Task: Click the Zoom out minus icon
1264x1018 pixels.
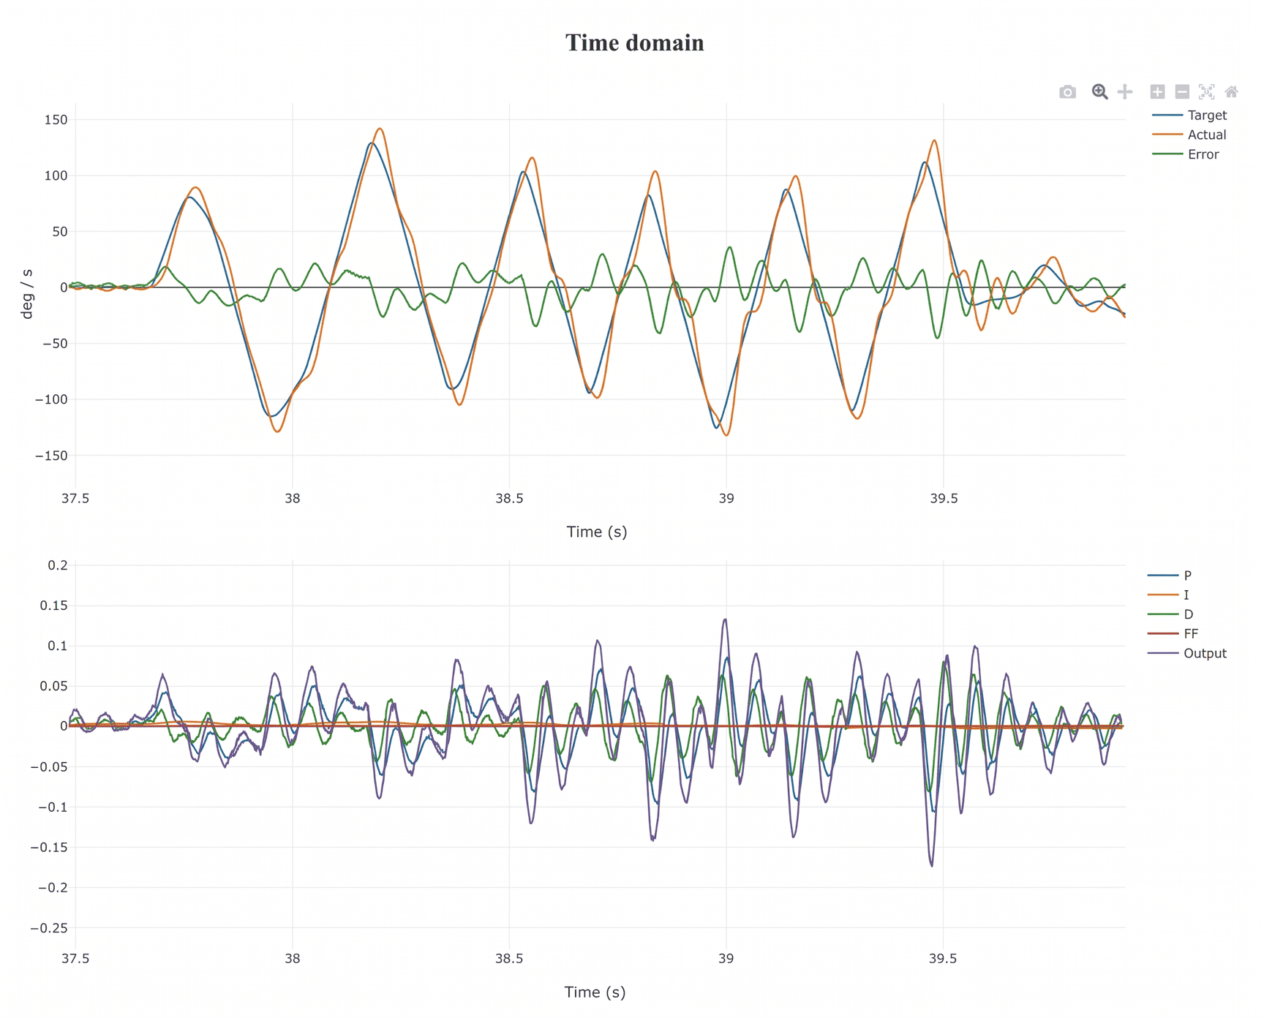Action: tap(1182, 91)
